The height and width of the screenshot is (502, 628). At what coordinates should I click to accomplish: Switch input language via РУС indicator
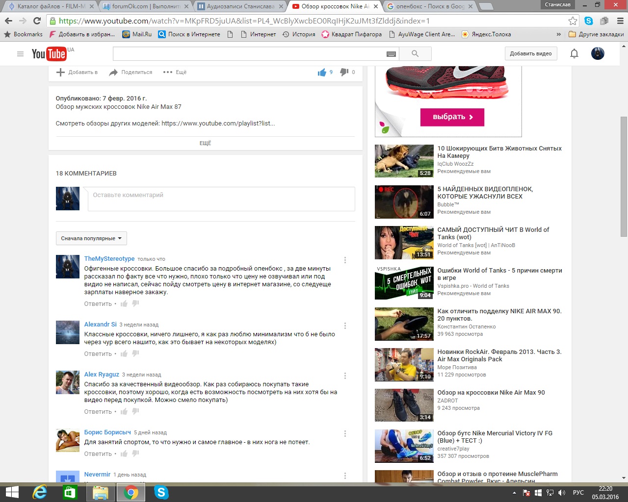pyautogui.click(x=578, y=493)
